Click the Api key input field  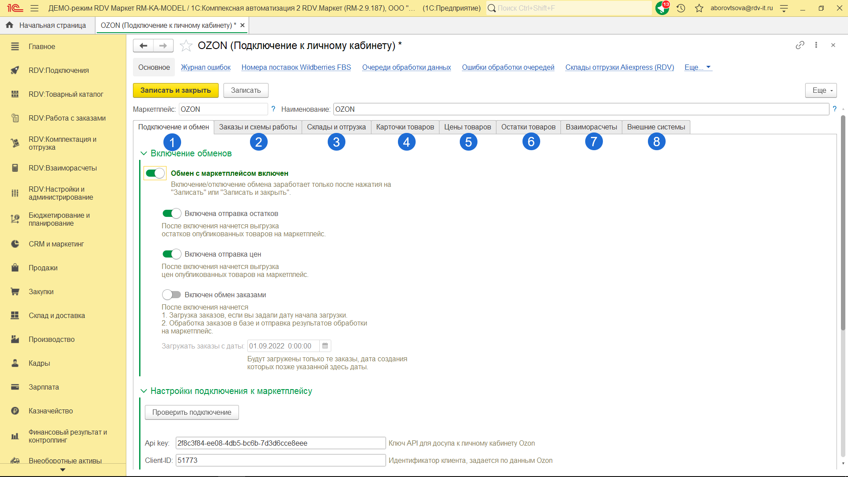(280, 443)
